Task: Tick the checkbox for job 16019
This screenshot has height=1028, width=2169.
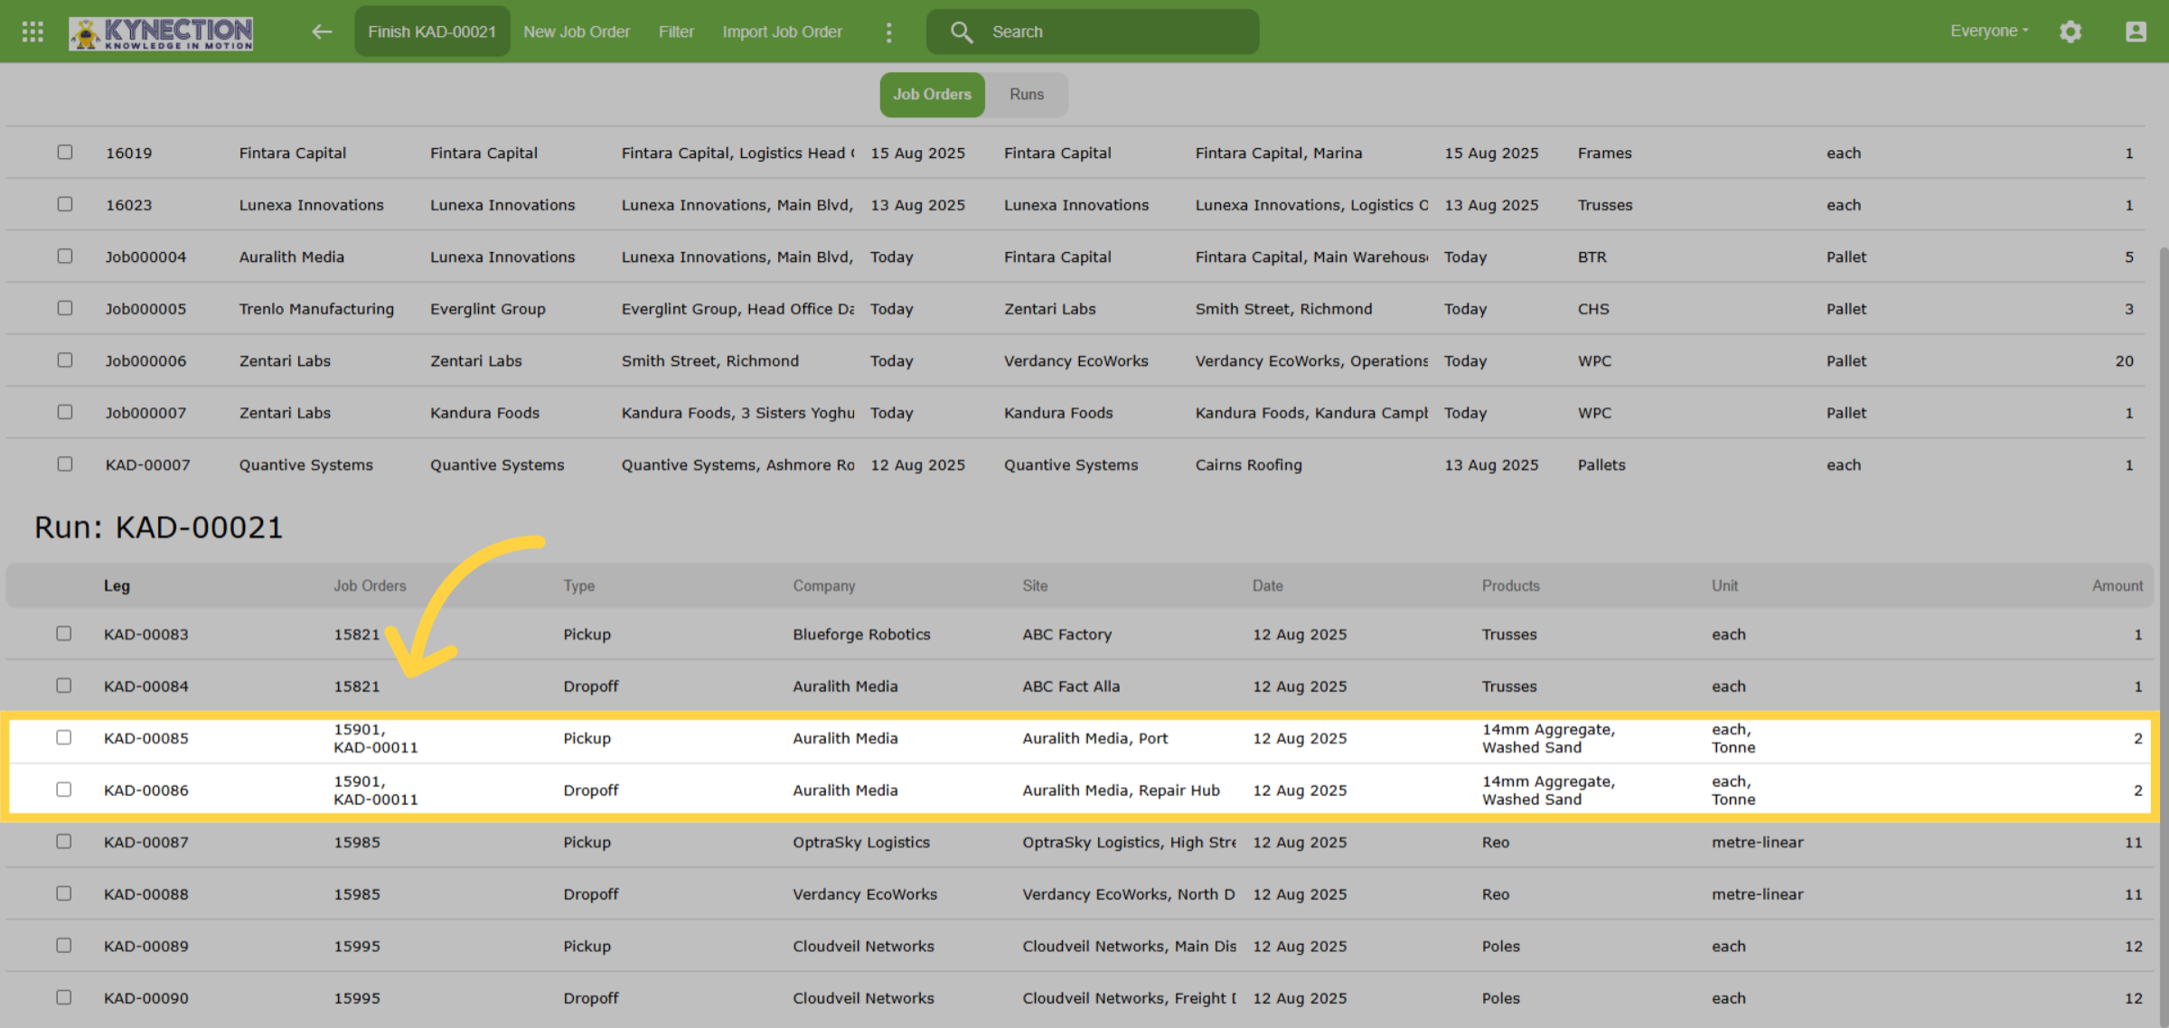Action: tap(65, 153)
